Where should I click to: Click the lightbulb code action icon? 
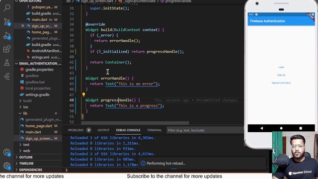pos(83,94)
